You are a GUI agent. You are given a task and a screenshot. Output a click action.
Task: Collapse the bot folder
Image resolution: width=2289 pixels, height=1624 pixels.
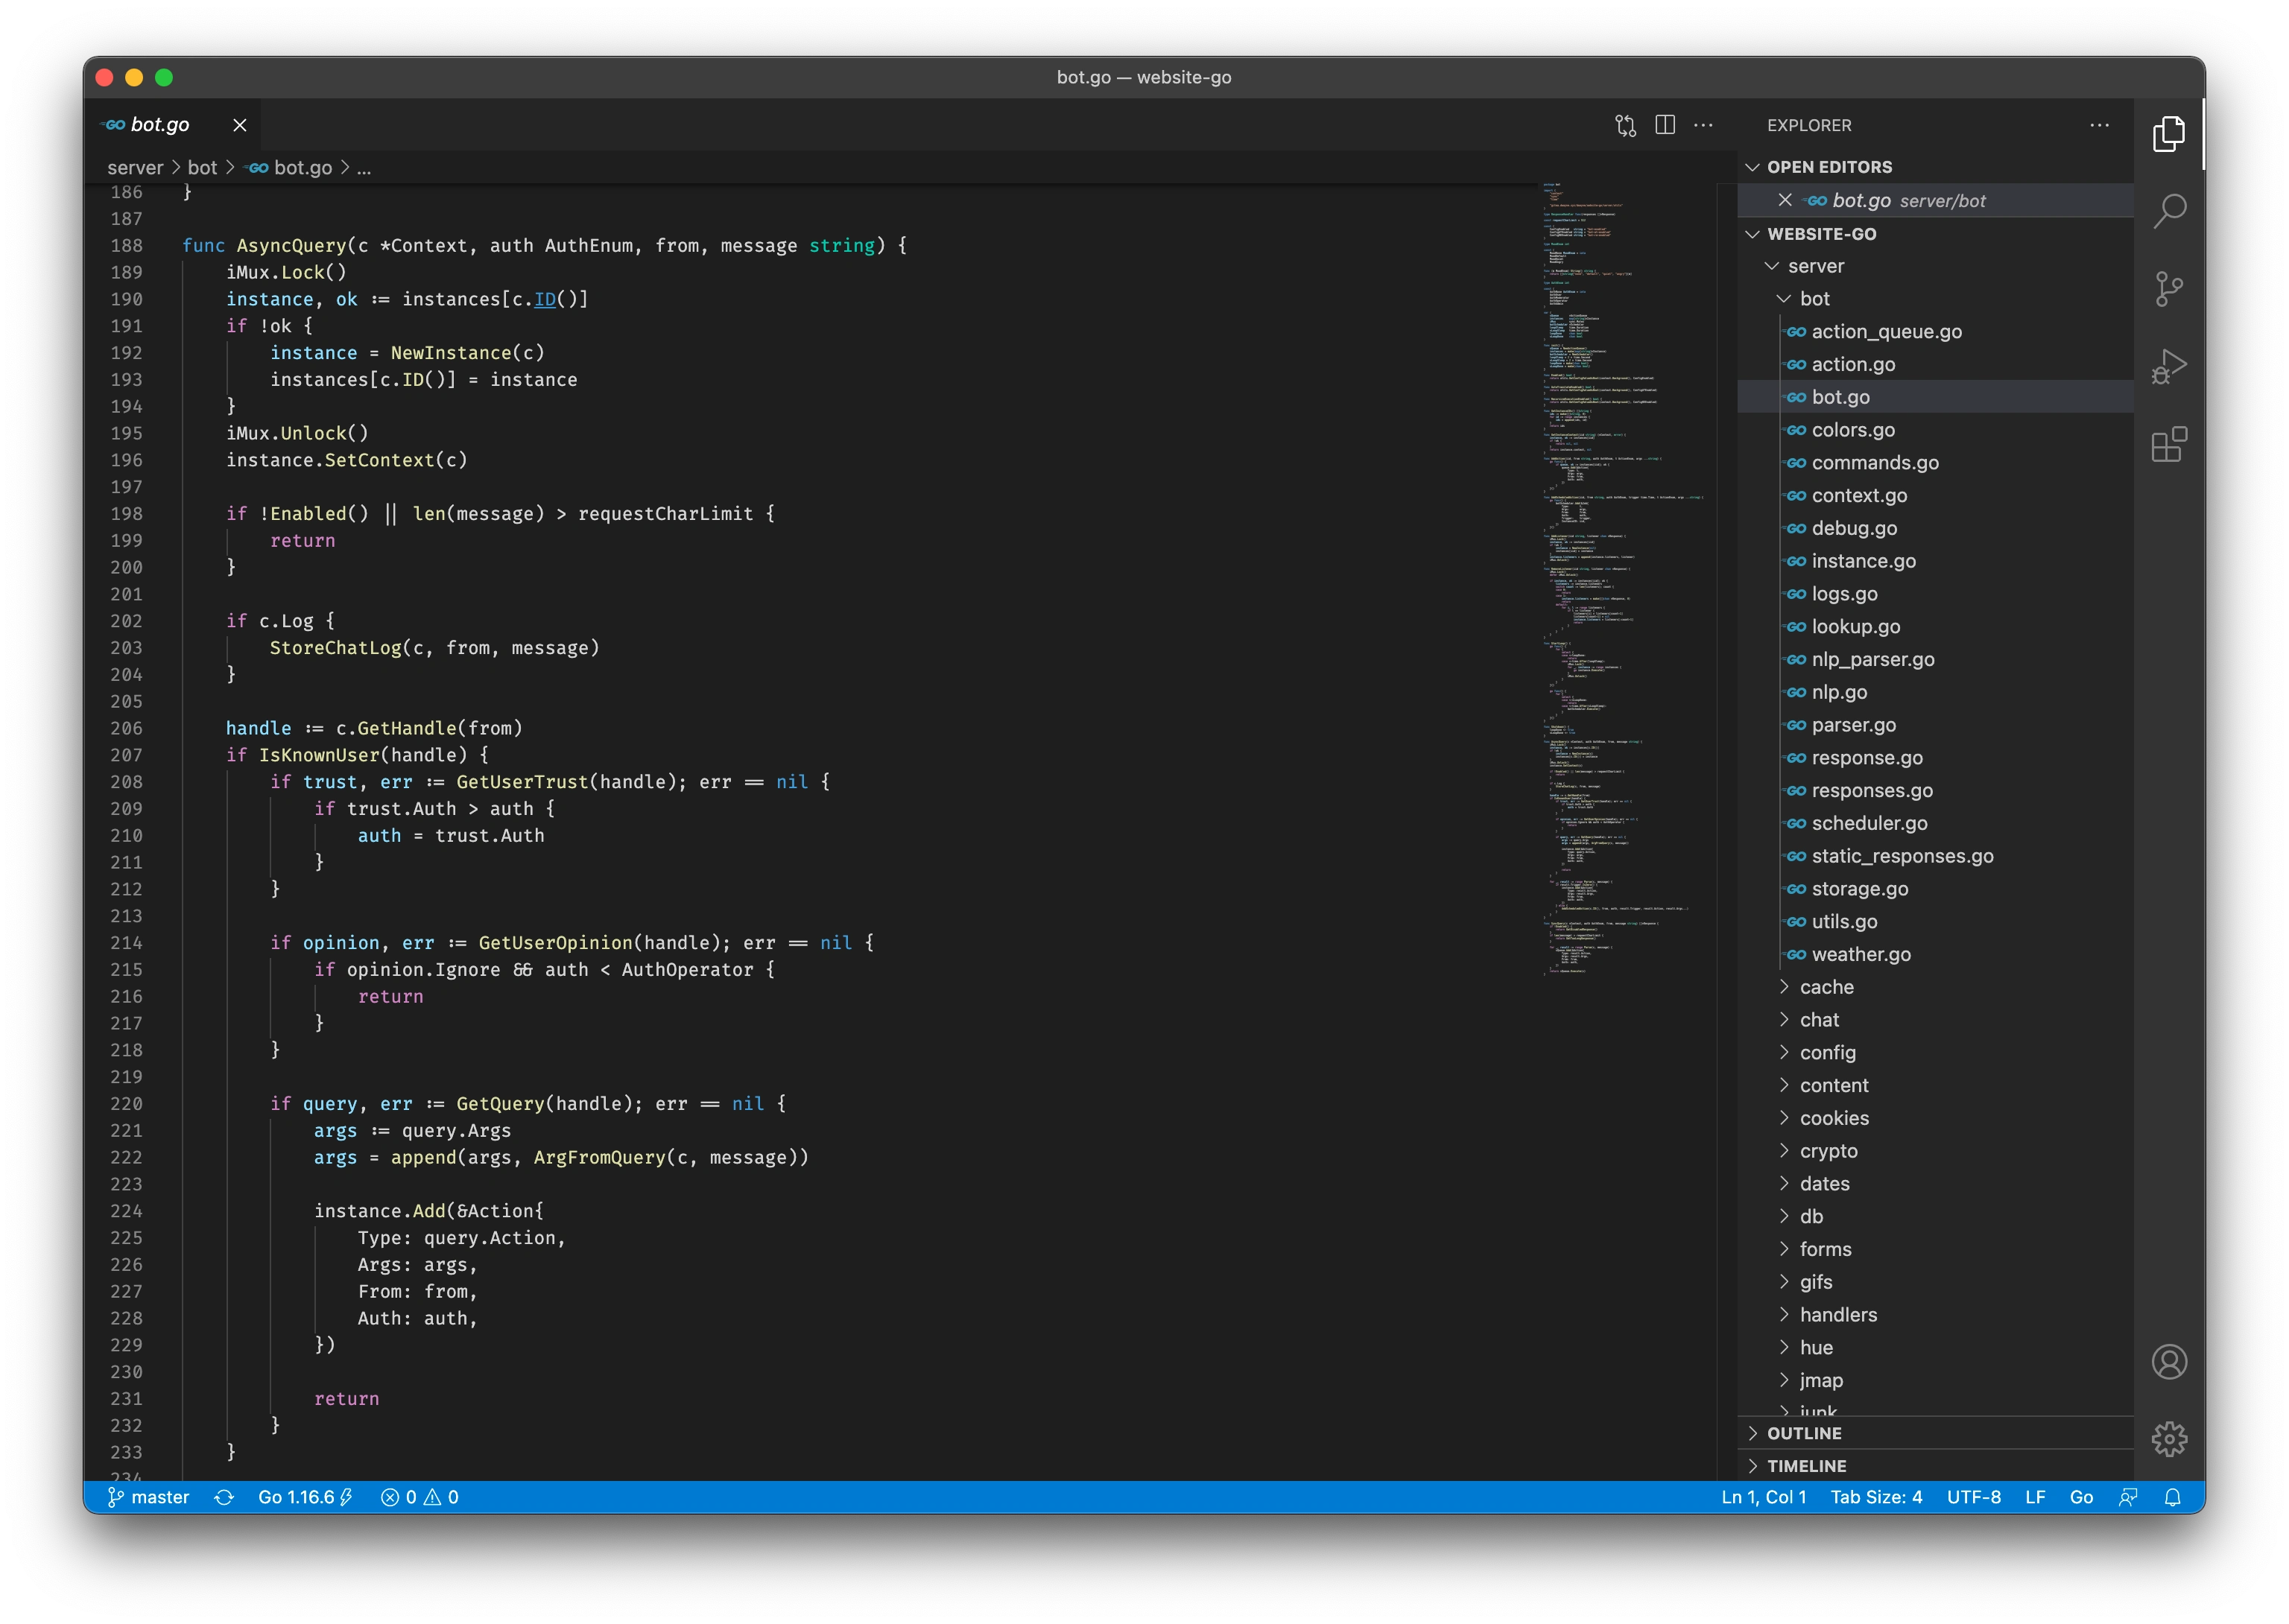[1935, 299]
